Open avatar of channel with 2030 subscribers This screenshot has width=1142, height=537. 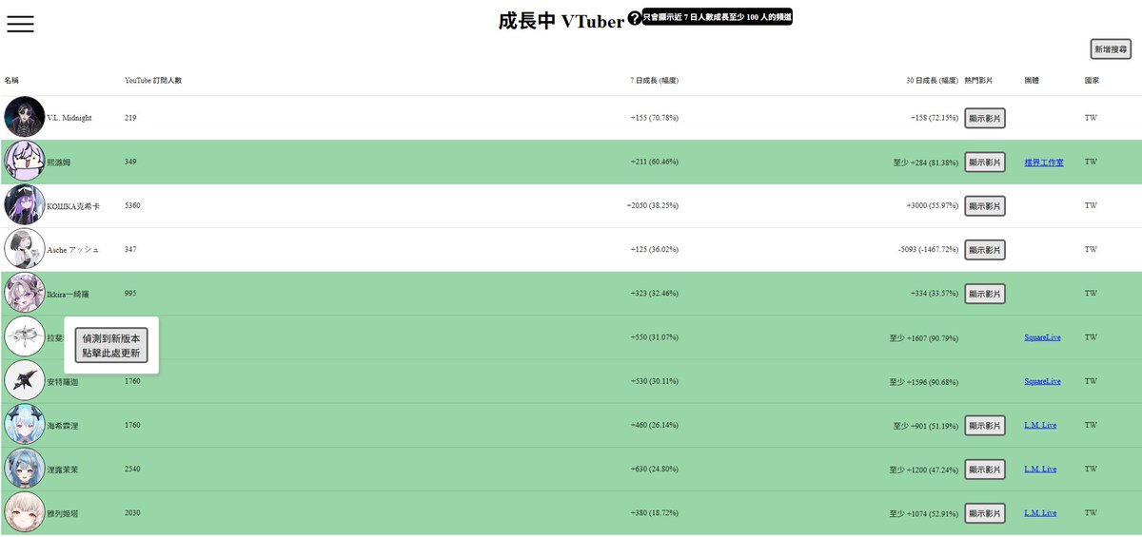click(x=25, y=513)
